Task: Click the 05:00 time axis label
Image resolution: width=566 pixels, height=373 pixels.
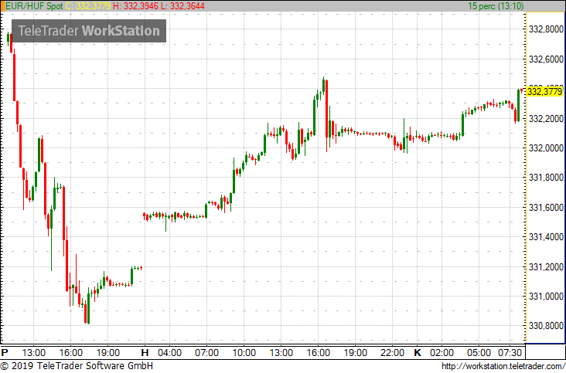Action: click(x=479, y=352)
